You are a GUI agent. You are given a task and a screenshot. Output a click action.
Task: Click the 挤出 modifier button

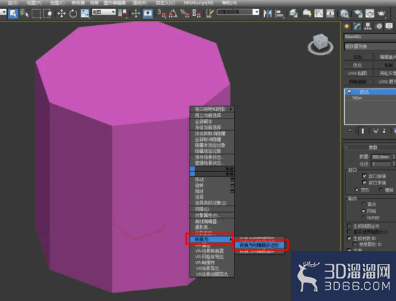click(x=358, y=57)
